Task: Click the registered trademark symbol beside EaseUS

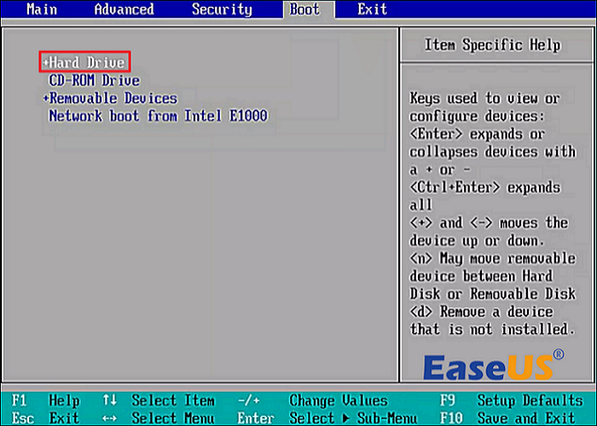Action: click(559, 354)
